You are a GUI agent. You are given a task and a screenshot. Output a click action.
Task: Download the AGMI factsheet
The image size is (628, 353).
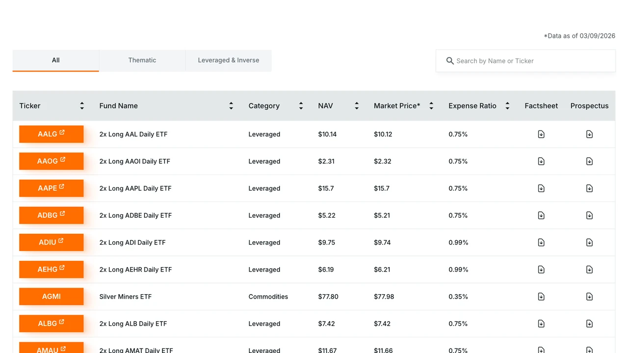pos(541,297)
